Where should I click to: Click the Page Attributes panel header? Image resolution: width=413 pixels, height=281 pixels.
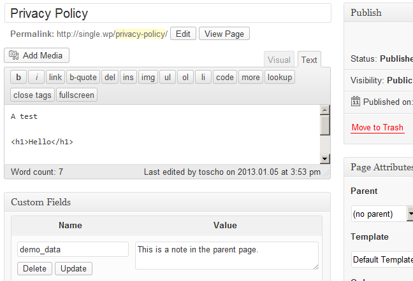point(379,167)
